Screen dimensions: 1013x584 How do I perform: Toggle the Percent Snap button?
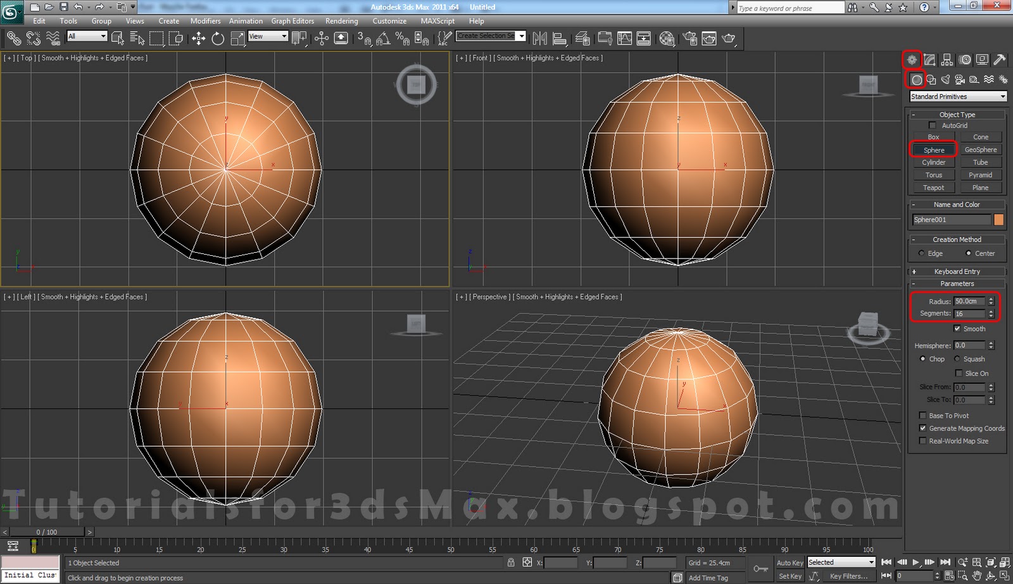(x=402, y=39)
